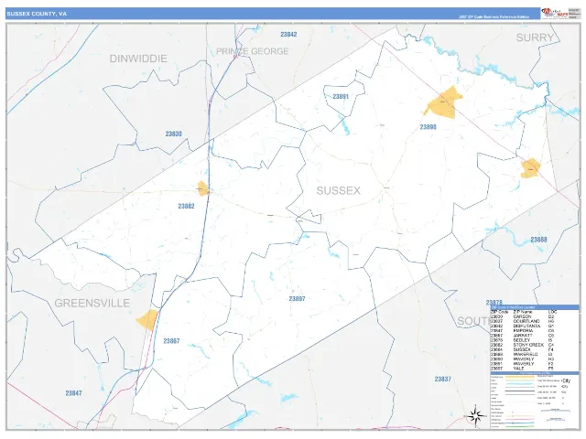Click the PRINCE GEORGE county label
Viewport: 586px width, 439px height.
click(x=253, y=51)
